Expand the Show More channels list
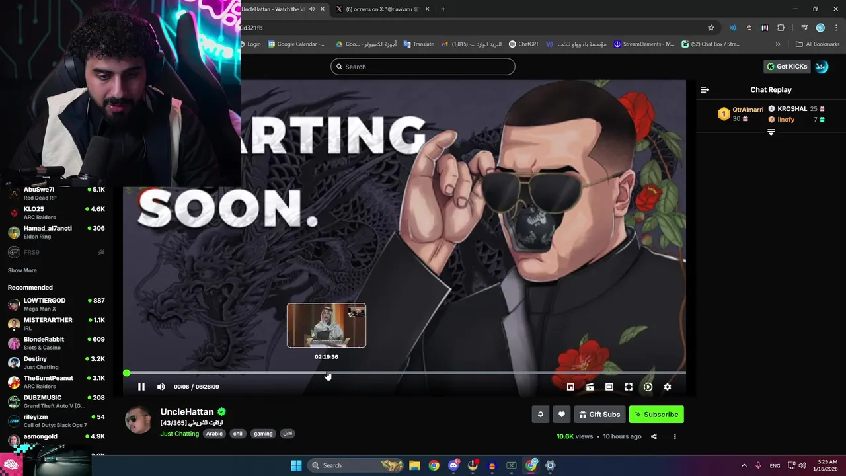The height and width of the screenshot is (476, 846). click(x=22, y=270)
